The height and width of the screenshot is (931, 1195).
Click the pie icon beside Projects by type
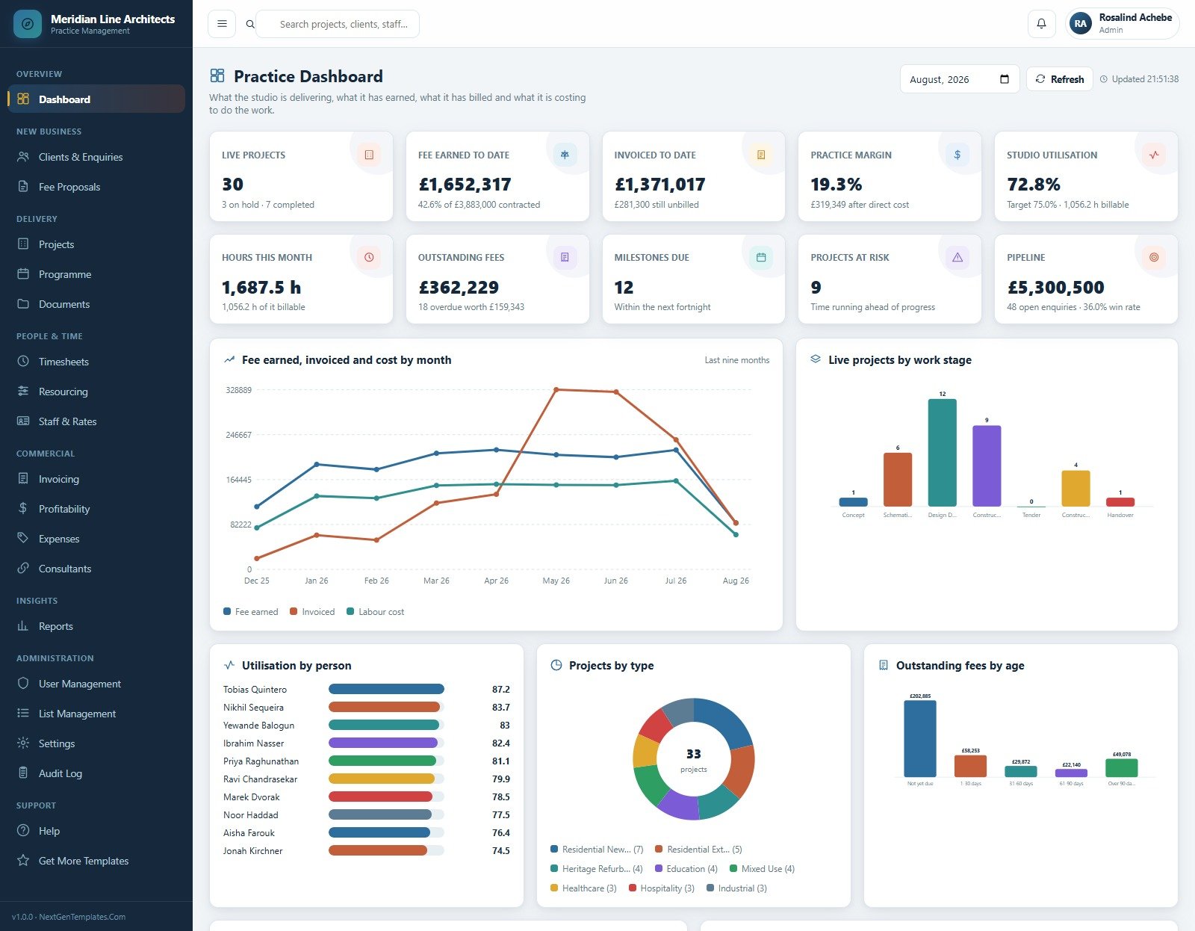tap(556, 665)
